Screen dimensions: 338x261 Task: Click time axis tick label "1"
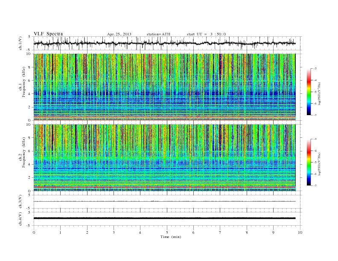(60, 232)
